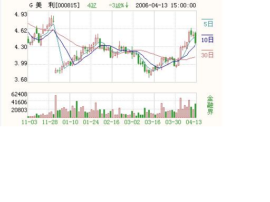Image resolution: width=270 pixels, height=202 pixels.
Task: Click the current price value 4.37
Action: pyautogui.click(x=92, y=5)
